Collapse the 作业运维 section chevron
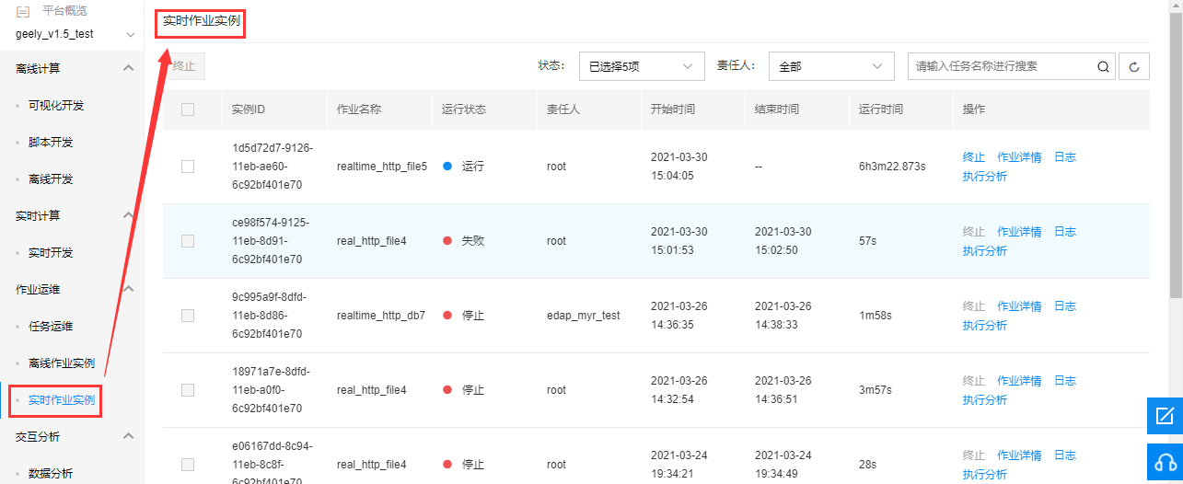The image size is (1183, 484). [128, 289]
